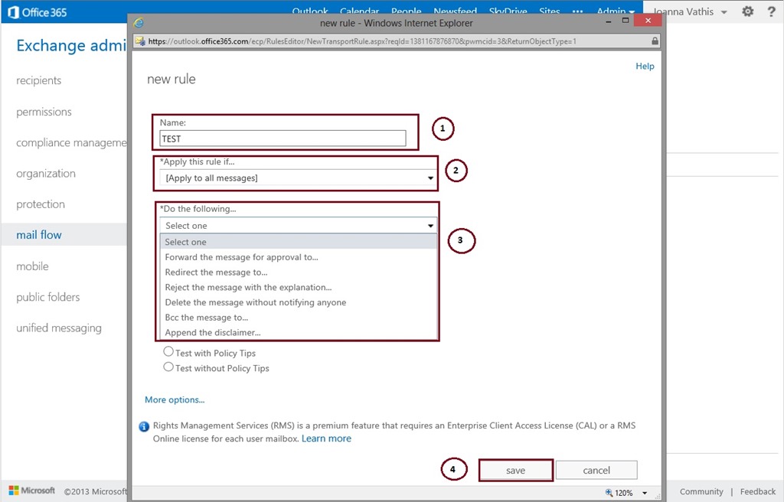Open the settings gear icon

click(748, 11)
